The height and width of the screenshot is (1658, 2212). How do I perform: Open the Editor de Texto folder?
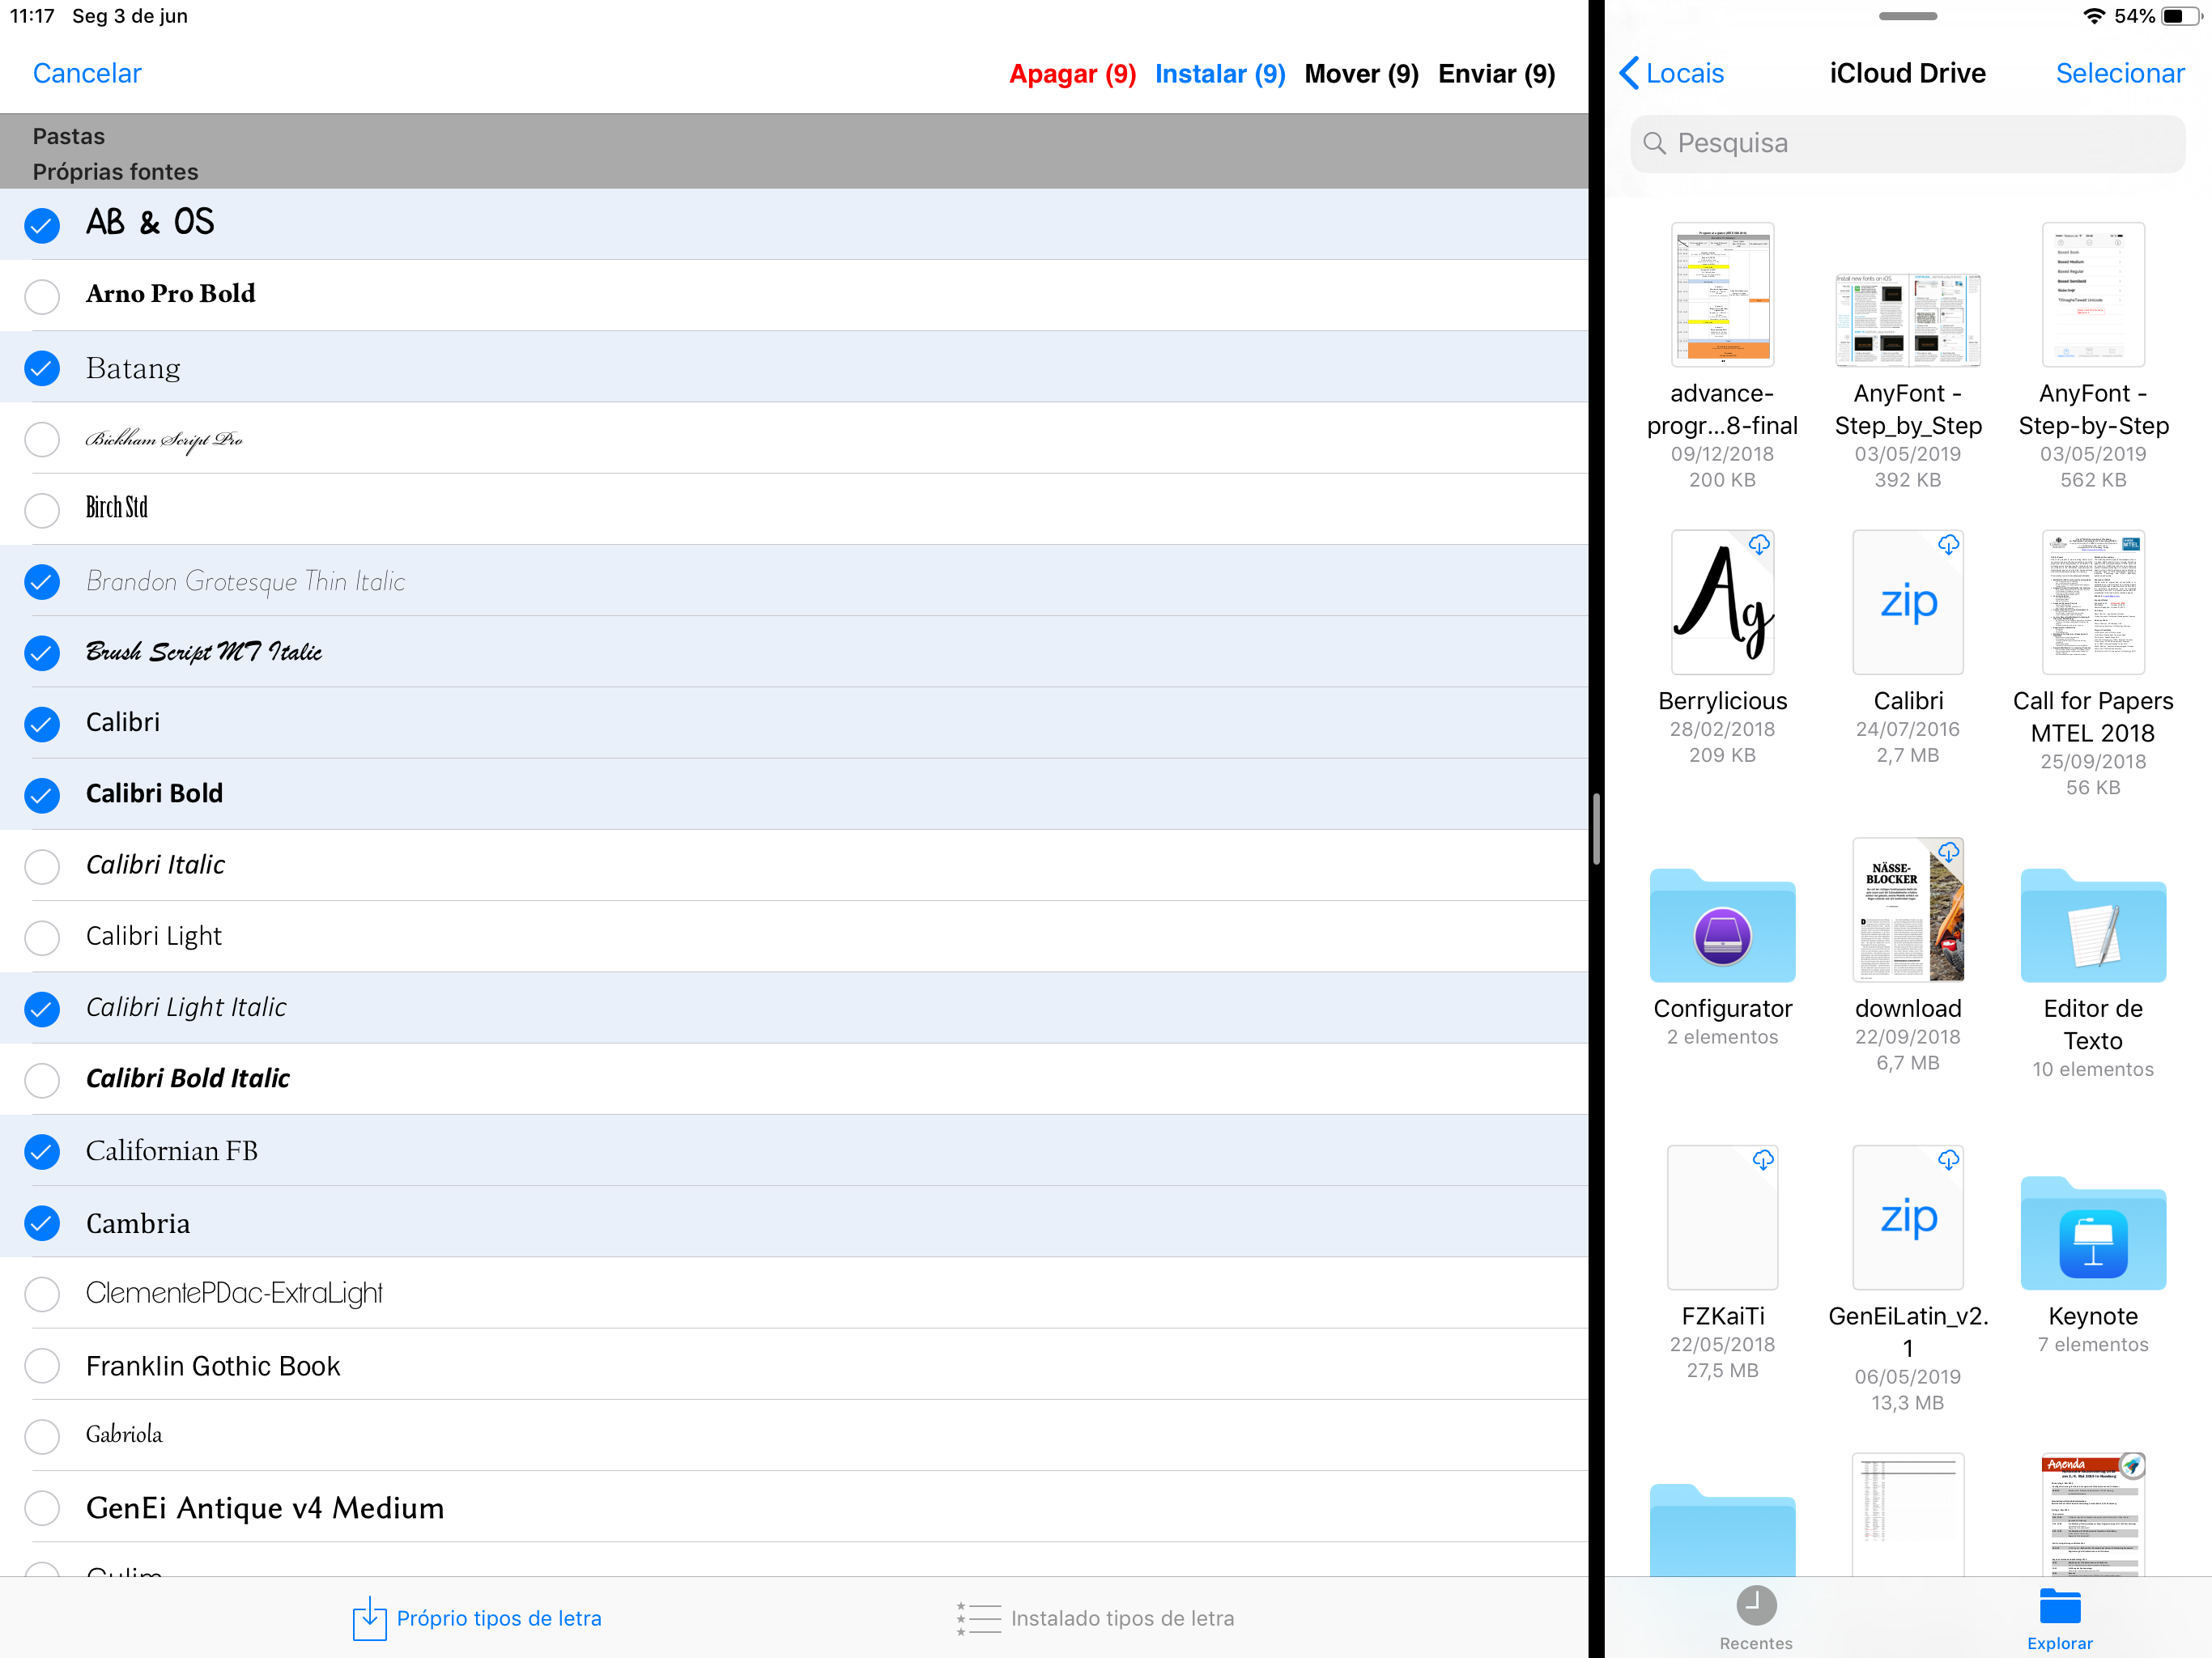tap(2092, 927)
